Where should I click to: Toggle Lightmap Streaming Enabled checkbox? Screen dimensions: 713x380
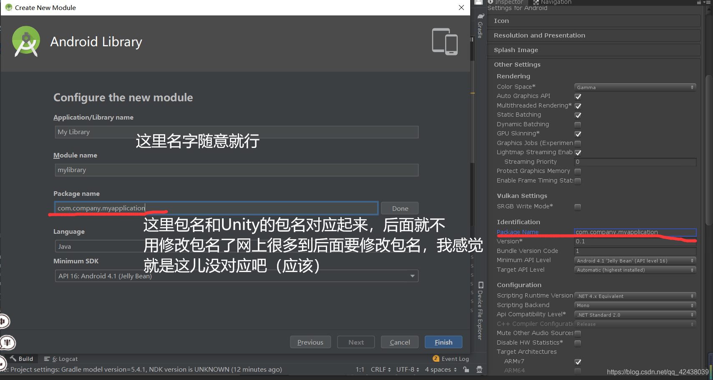pyautogui.click(x=578, y=152)
